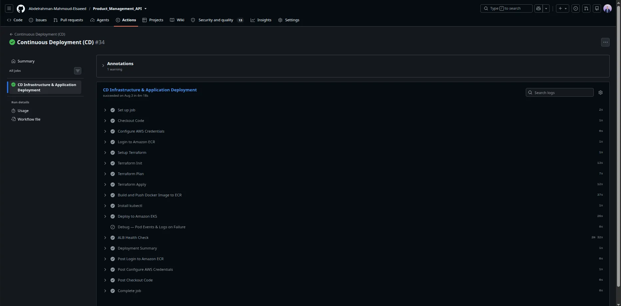The image size is (621, 306).
Task: Switch to the Pull requests tab
Action: coord(68,20)
